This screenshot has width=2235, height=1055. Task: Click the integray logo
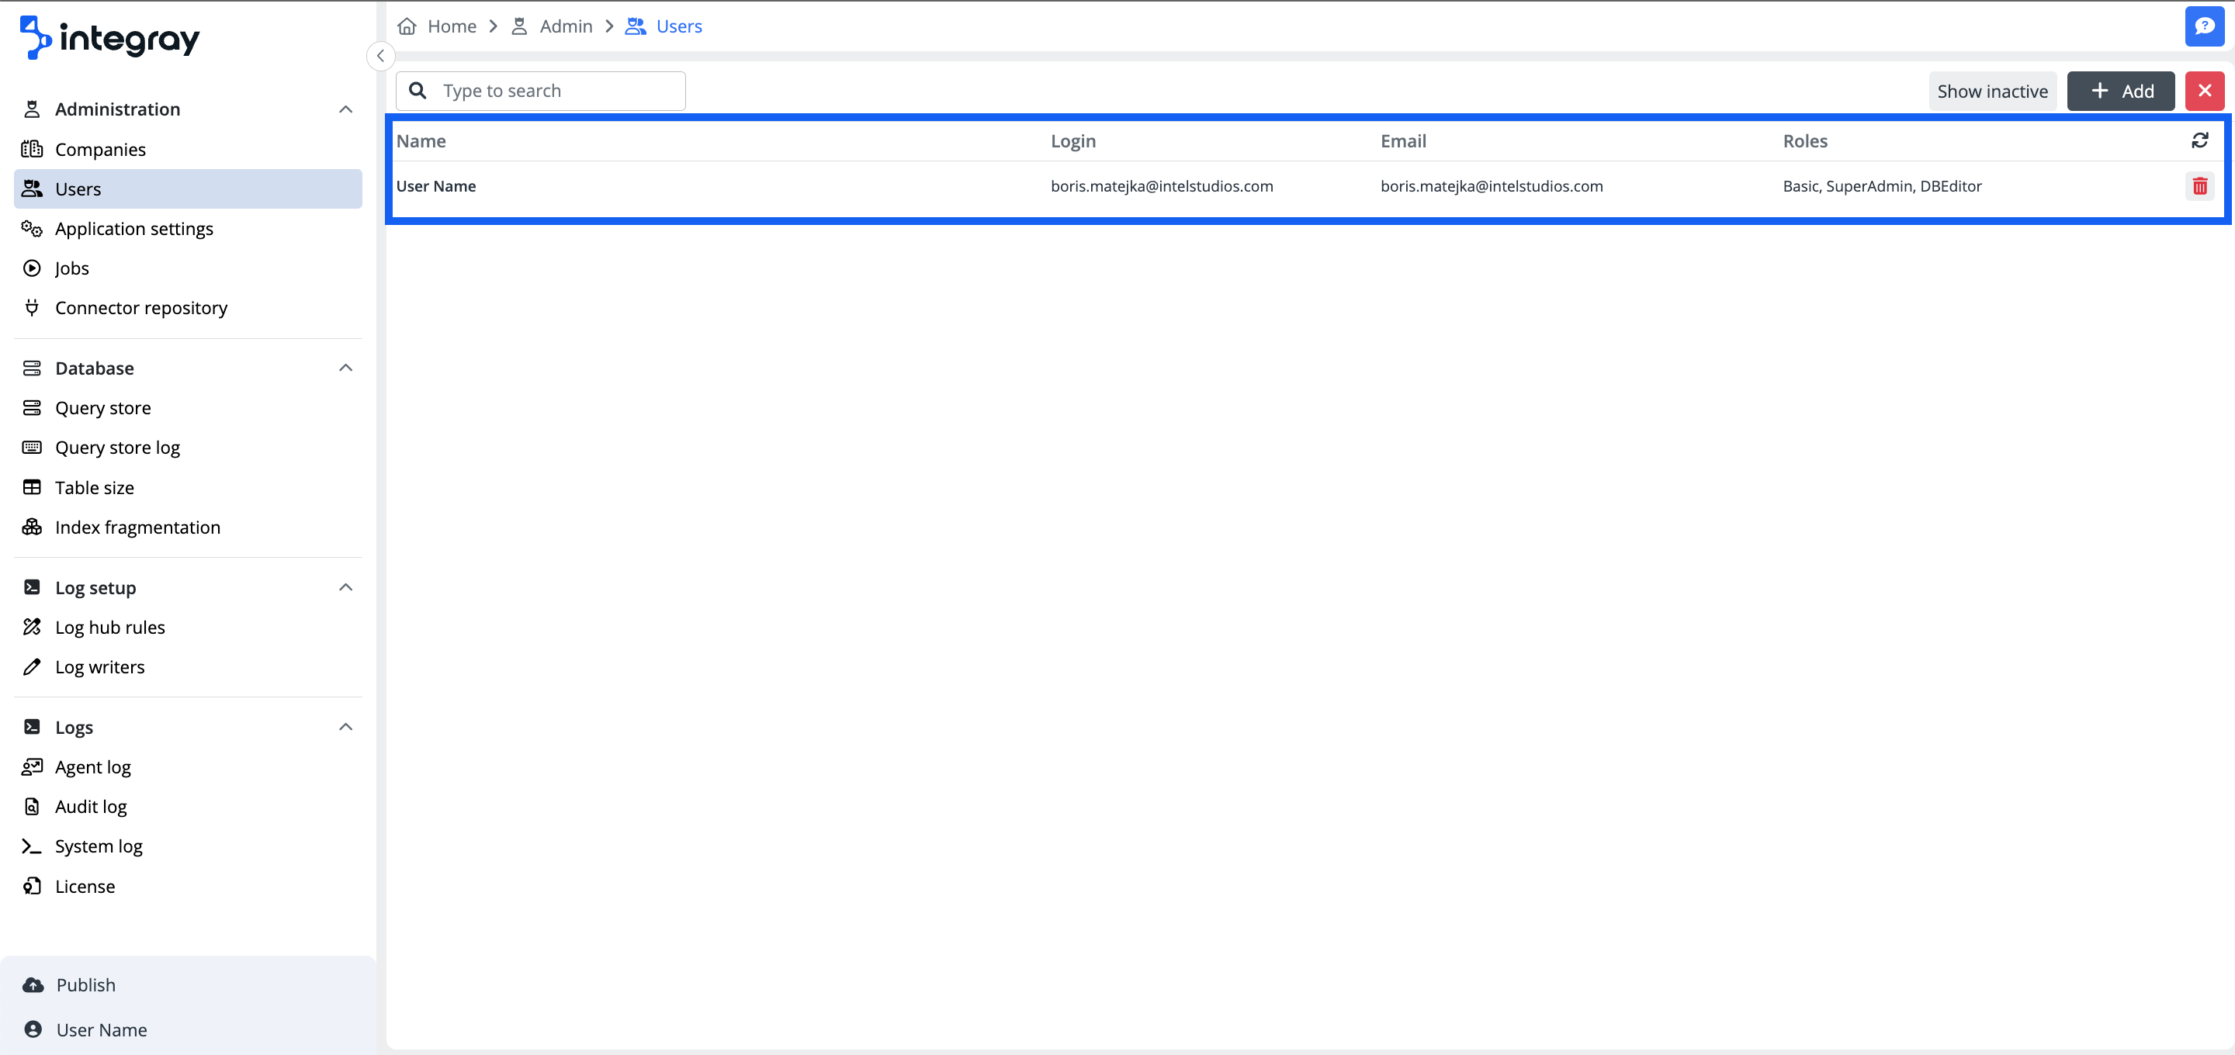pos(110,37)
